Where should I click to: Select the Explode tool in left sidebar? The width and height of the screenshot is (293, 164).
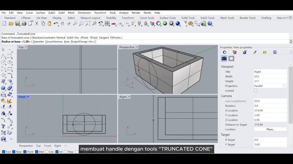[x=9, y=101]
